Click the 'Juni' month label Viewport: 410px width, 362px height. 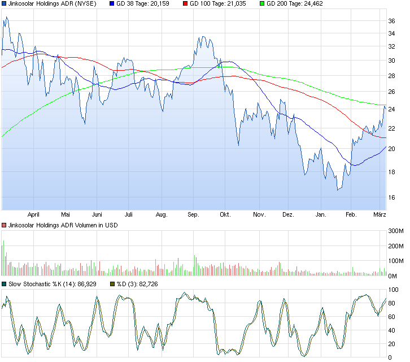97,215
